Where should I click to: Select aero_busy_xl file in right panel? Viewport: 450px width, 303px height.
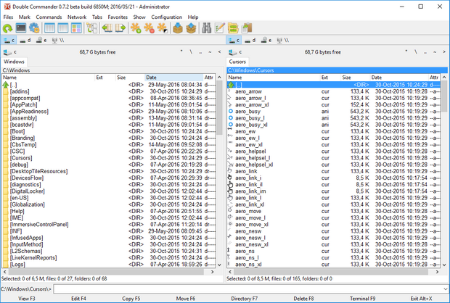click(334, 125)
